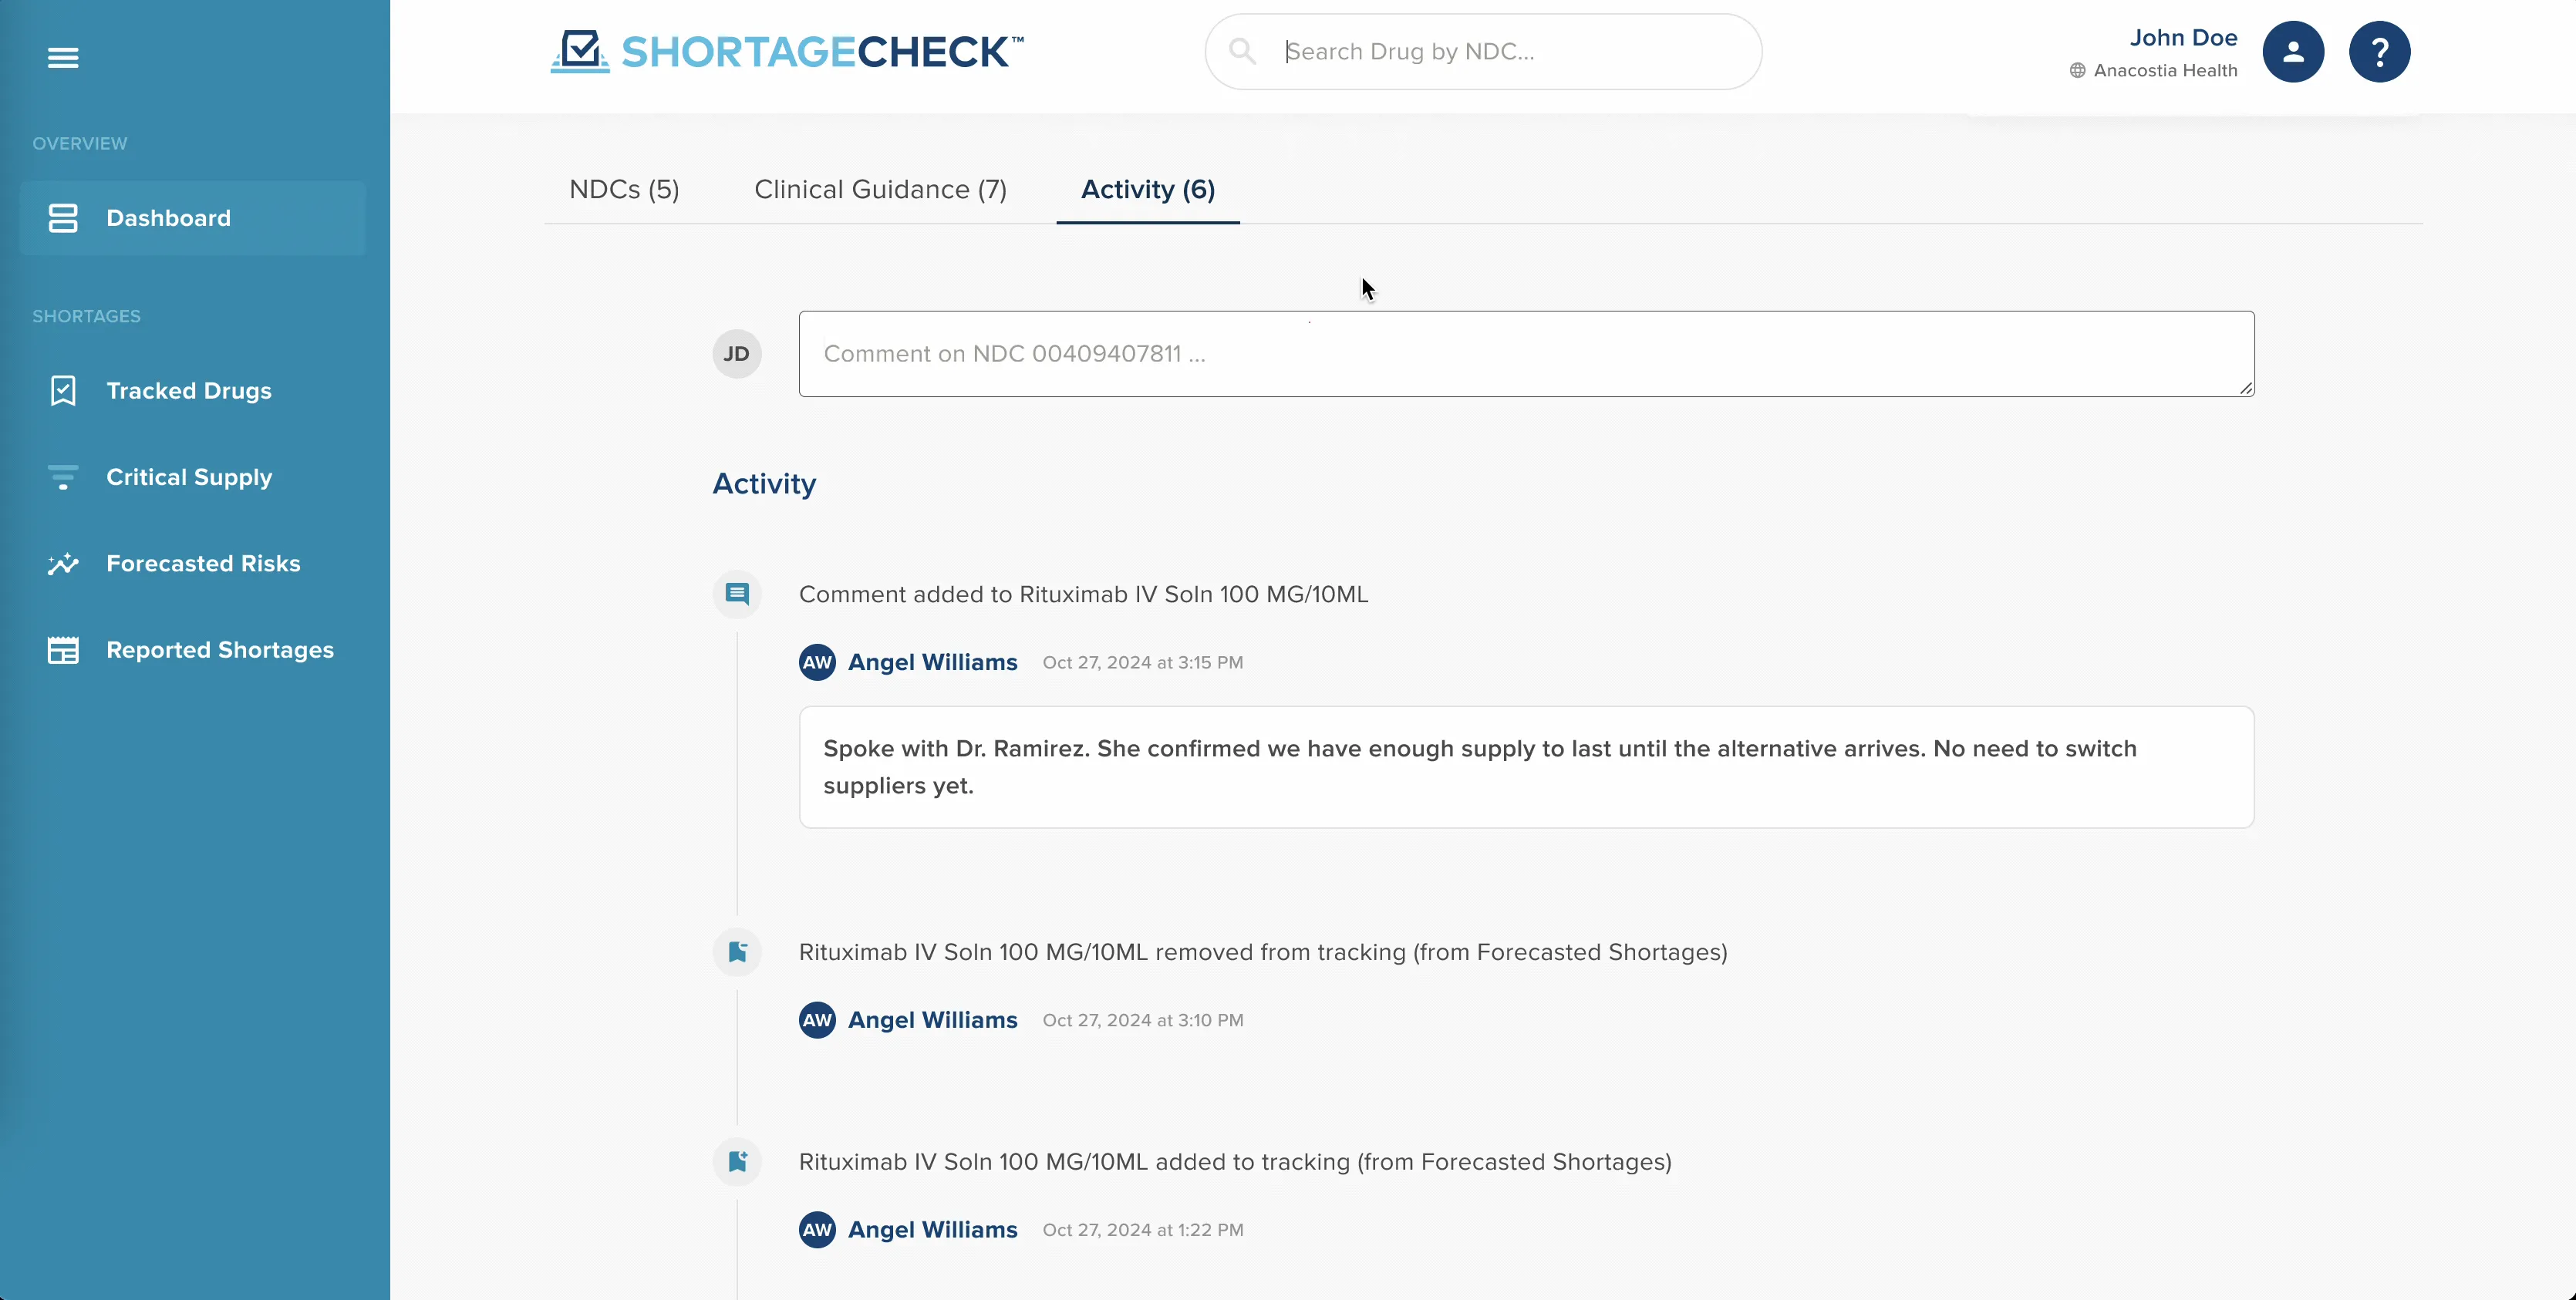2576x1300 pixels.
Task: Click the ShortageCheck logo
Action: (787, 52)
